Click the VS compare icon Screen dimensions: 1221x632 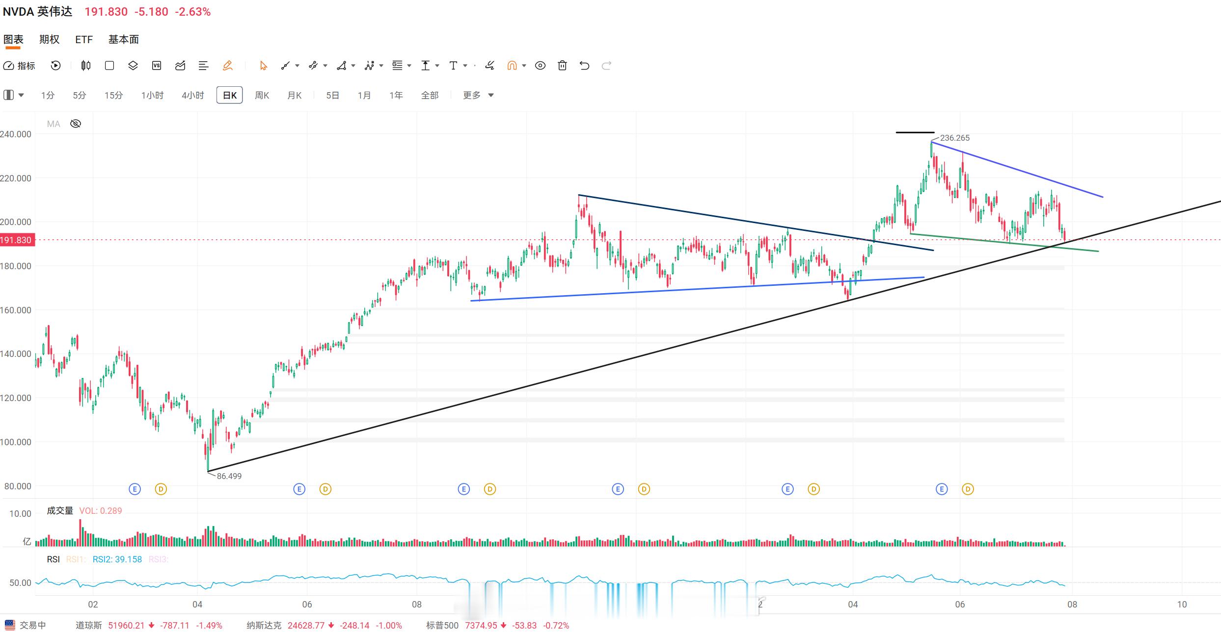tap(157, 66)
